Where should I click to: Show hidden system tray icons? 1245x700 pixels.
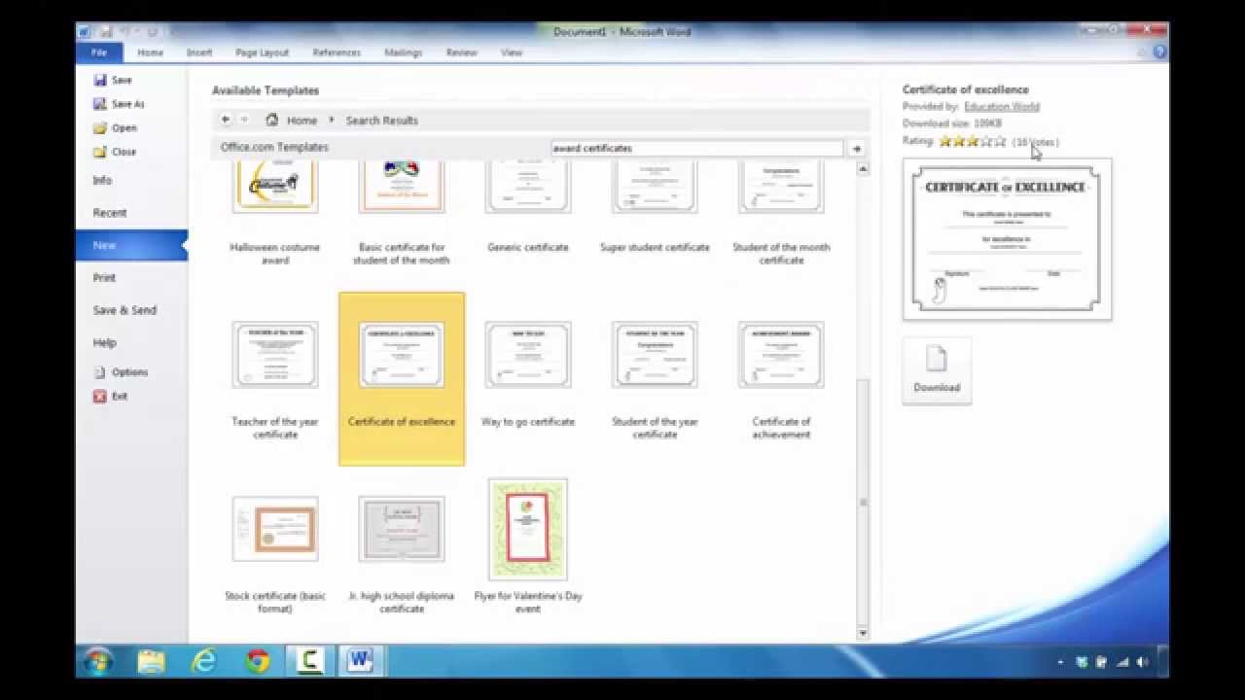pos(1061,663)
